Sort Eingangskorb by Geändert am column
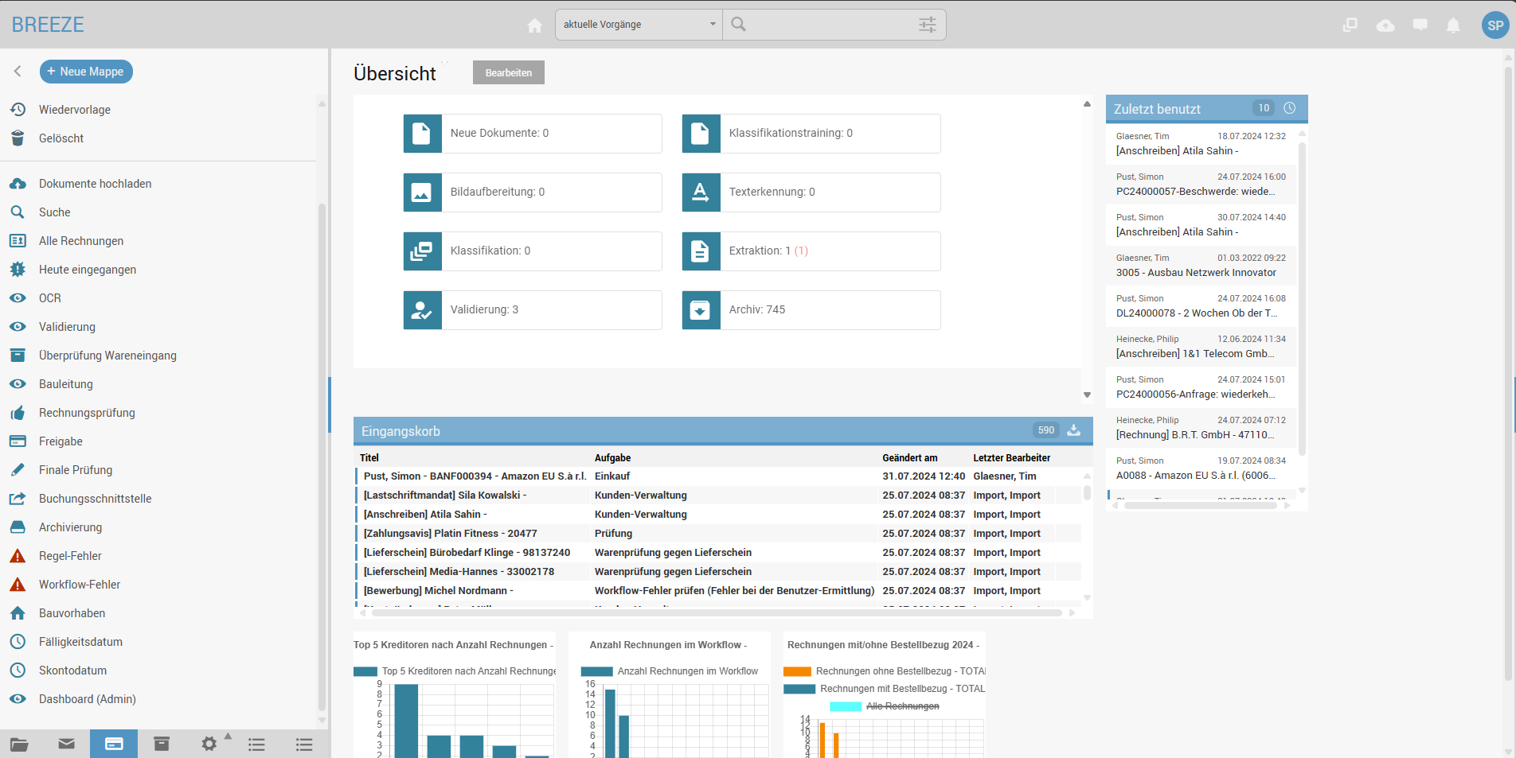This screenshot has height=758, width=1516. [x=910, y=458]
